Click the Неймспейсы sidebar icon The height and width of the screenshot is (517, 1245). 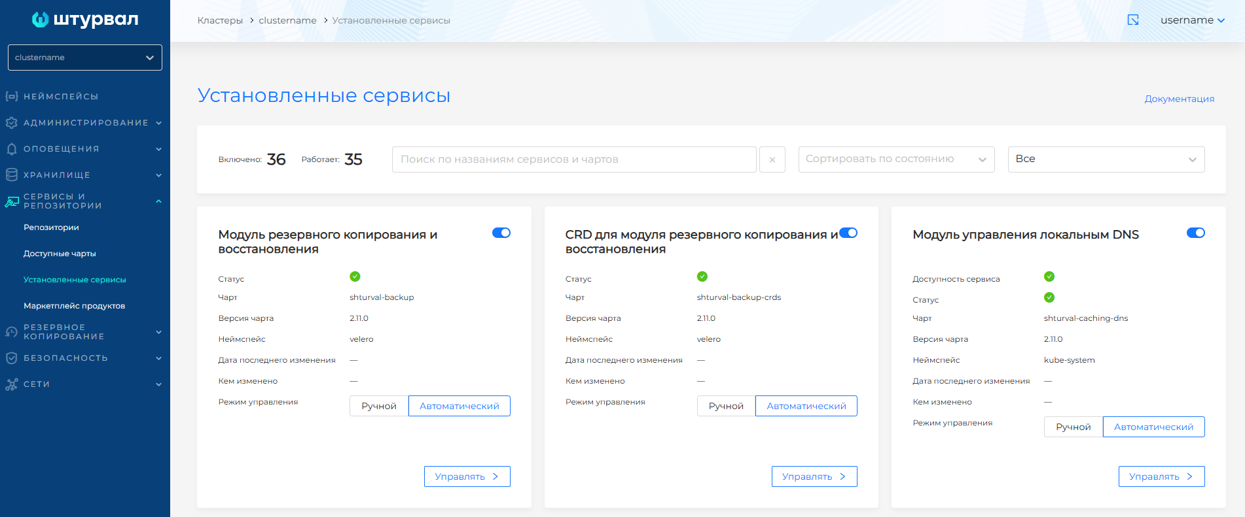tap(11, 97)
